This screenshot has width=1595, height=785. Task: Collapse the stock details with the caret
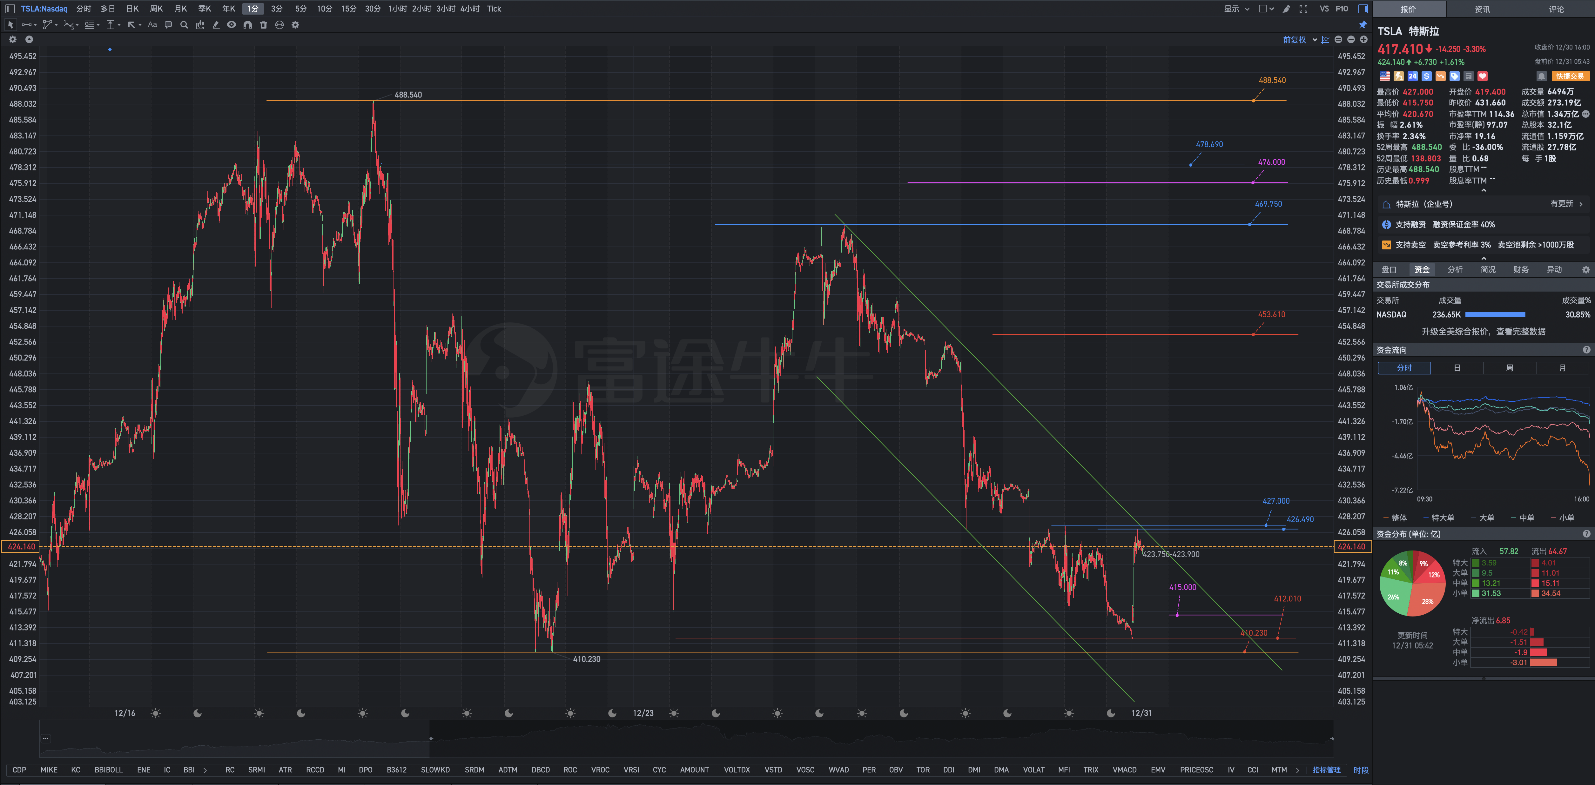coord(1484,190)
